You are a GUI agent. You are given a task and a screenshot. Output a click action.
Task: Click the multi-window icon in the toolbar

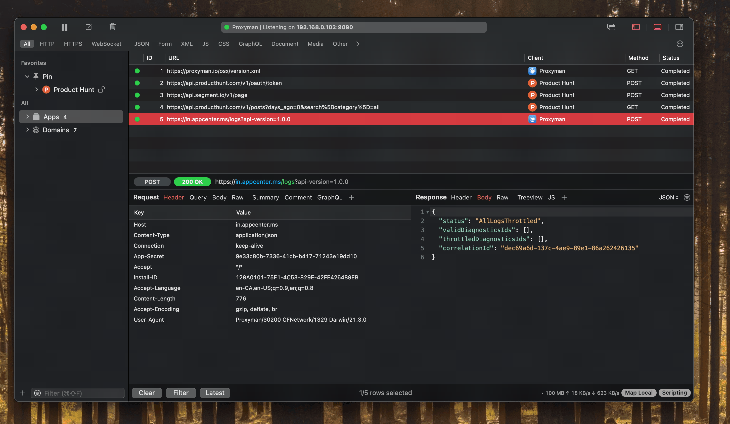point(611,27)
